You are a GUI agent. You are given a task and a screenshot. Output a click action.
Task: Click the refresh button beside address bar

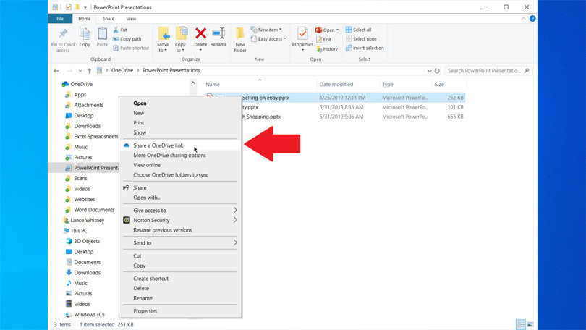[x=437, y=71]
